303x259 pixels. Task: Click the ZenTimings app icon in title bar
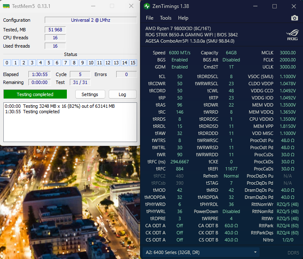[x=147, y=6]
